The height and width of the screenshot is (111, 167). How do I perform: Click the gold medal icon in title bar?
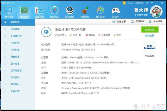(x=124, y=3)
